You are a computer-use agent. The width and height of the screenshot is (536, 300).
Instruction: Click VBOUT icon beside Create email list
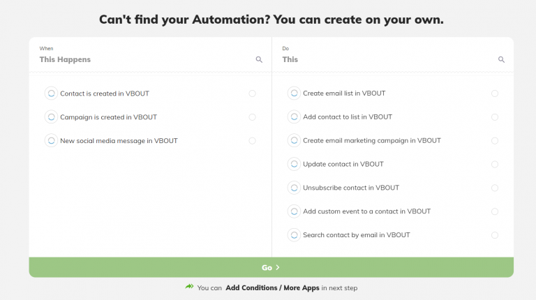point(294,93)
